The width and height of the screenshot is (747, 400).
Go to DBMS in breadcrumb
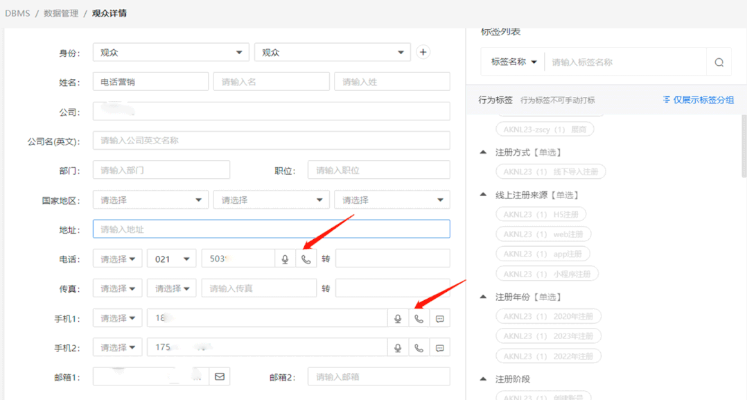tap(17, 13)
